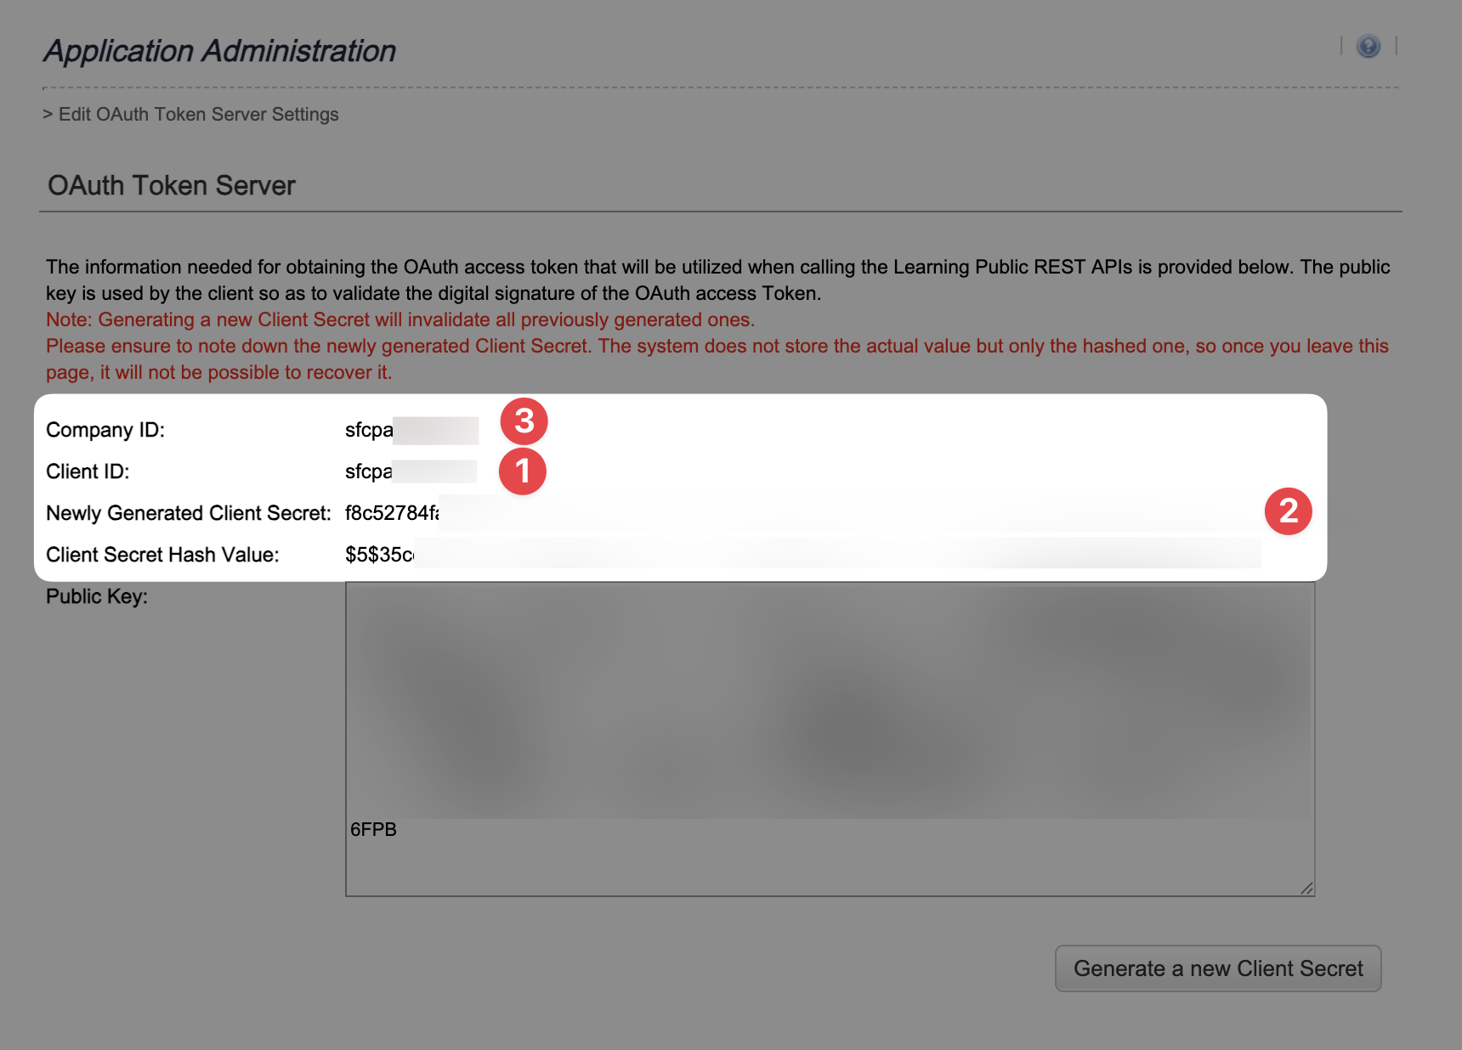Click the Client Secret Hash Value label
This screenshot has height=1050, width=1462.
162,555
